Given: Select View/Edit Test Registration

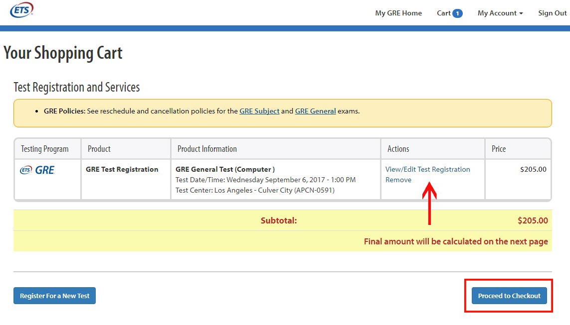Looking at the screenshot, I should click(427, 169).
